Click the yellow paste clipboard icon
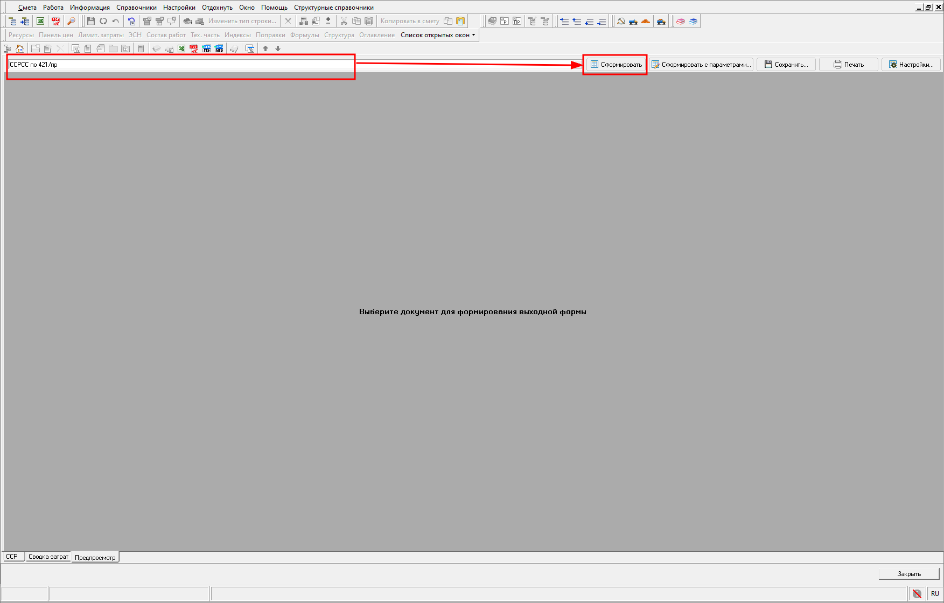944x603 pixels. (460, 21)
